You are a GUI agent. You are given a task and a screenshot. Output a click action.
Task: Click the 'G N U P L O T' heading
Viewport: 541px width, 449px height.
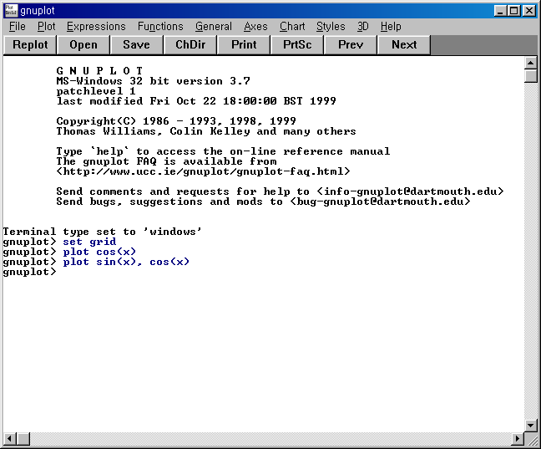pyautogui.click(x=99, y=71)
